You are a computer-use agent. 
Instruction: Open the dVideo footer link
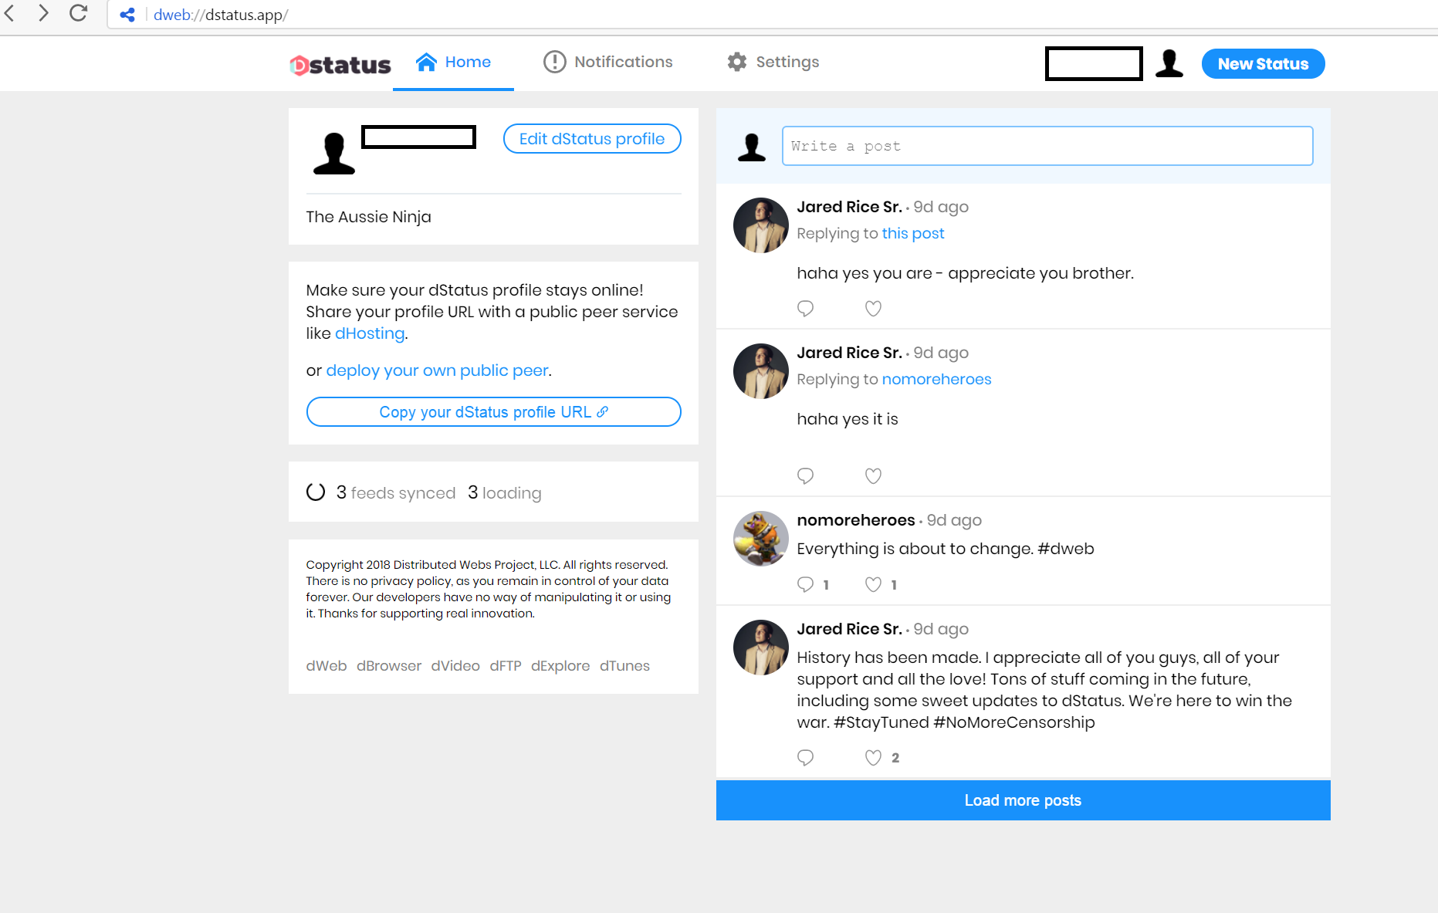point(455,666)
